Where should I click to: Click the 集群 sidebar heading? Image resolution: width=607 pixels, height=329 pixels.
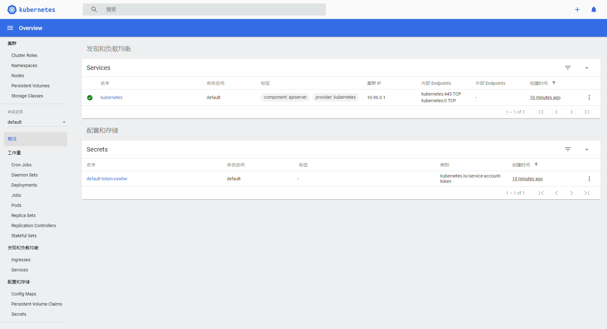point(12,43)
